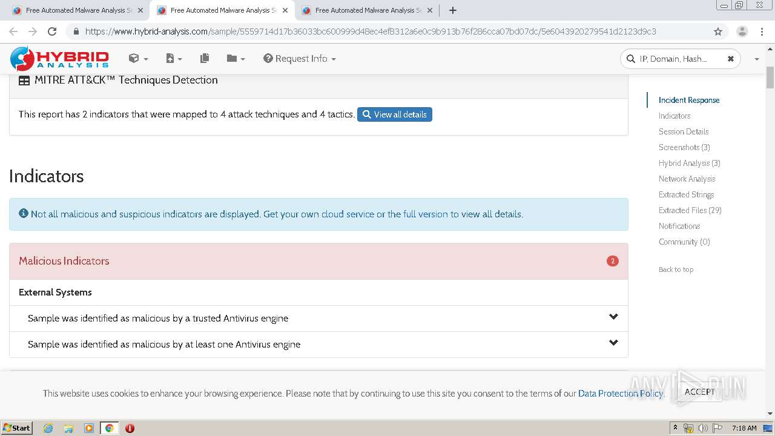This screenshot has height=436, width=775.
Task: Click the network tray icon
Action: (x=688, y=428)
